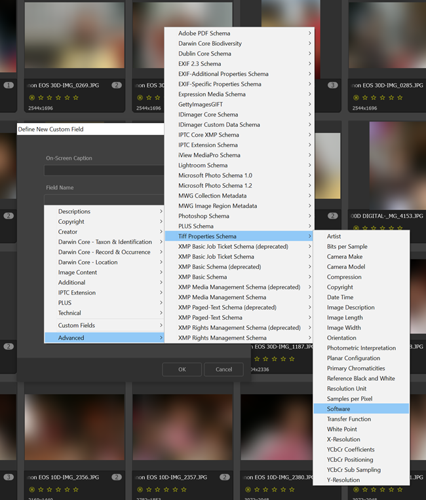Open Creator category submenu
The image size is (426, 500).
(x=104, y=232)
